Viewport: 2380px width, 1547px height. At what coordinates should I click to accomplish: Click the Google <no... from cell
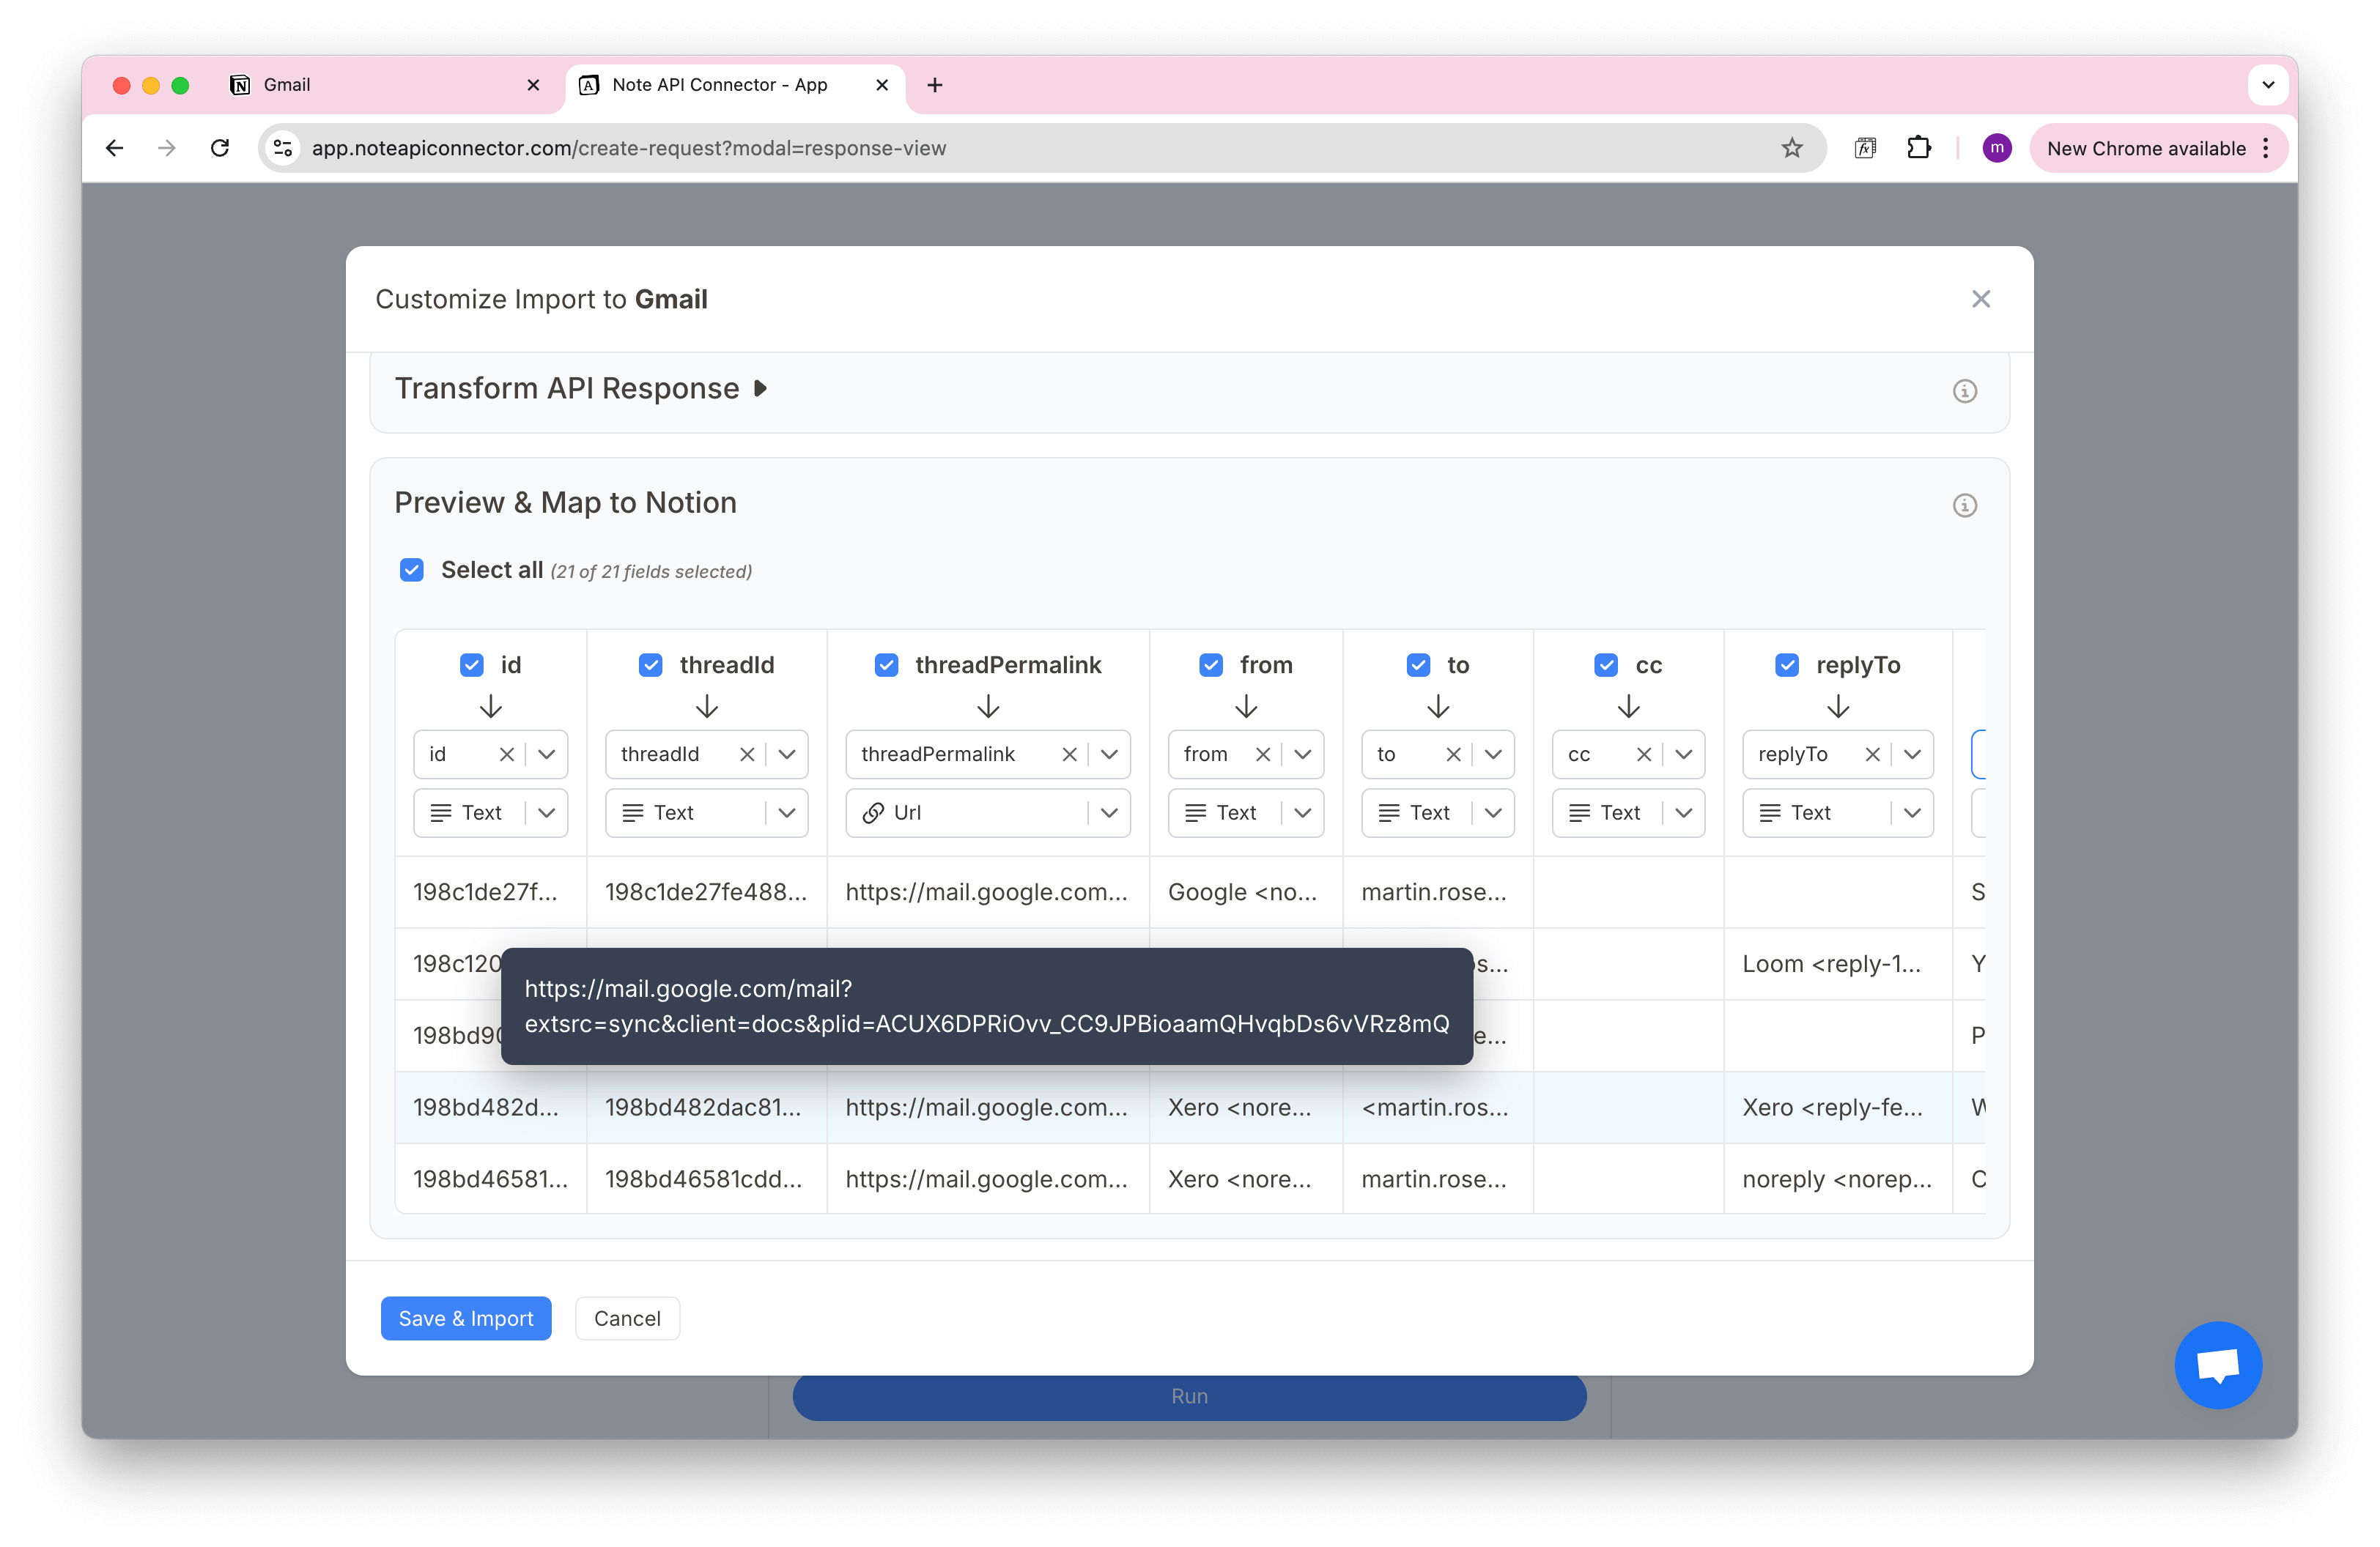pos(1245,891)
